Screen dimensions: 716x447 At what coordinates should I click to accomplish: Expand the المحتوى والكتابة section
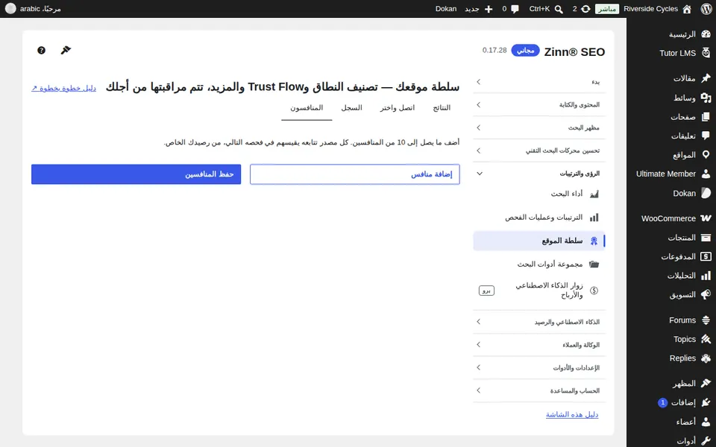click(x=539, y=105)
